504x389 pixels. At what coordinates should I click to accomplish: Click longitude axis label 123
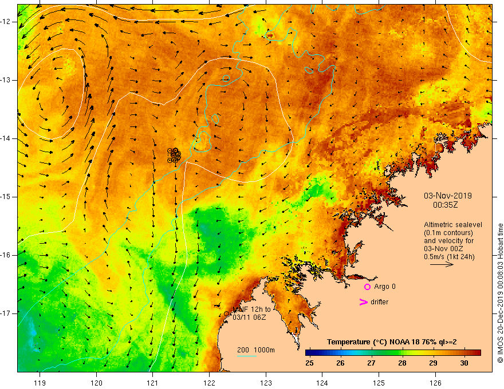coord(266,383)
